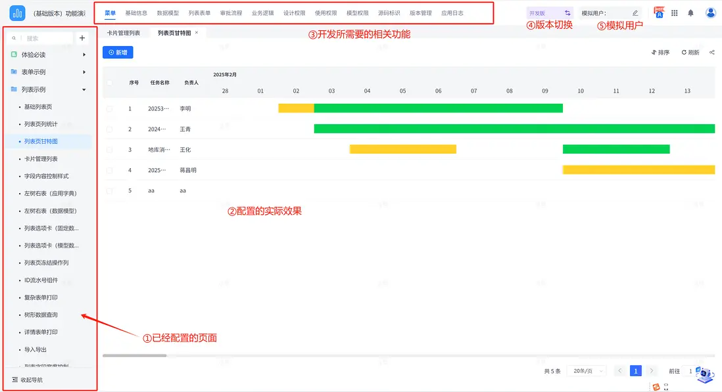Add a new menu with plus icon

(82, 38)
